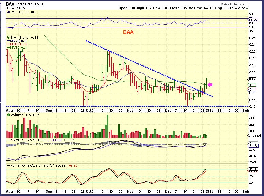Viewport: 264px width, 196px height.
Task: Click the 0.15 price axis label
Action: tap(252, 107)
